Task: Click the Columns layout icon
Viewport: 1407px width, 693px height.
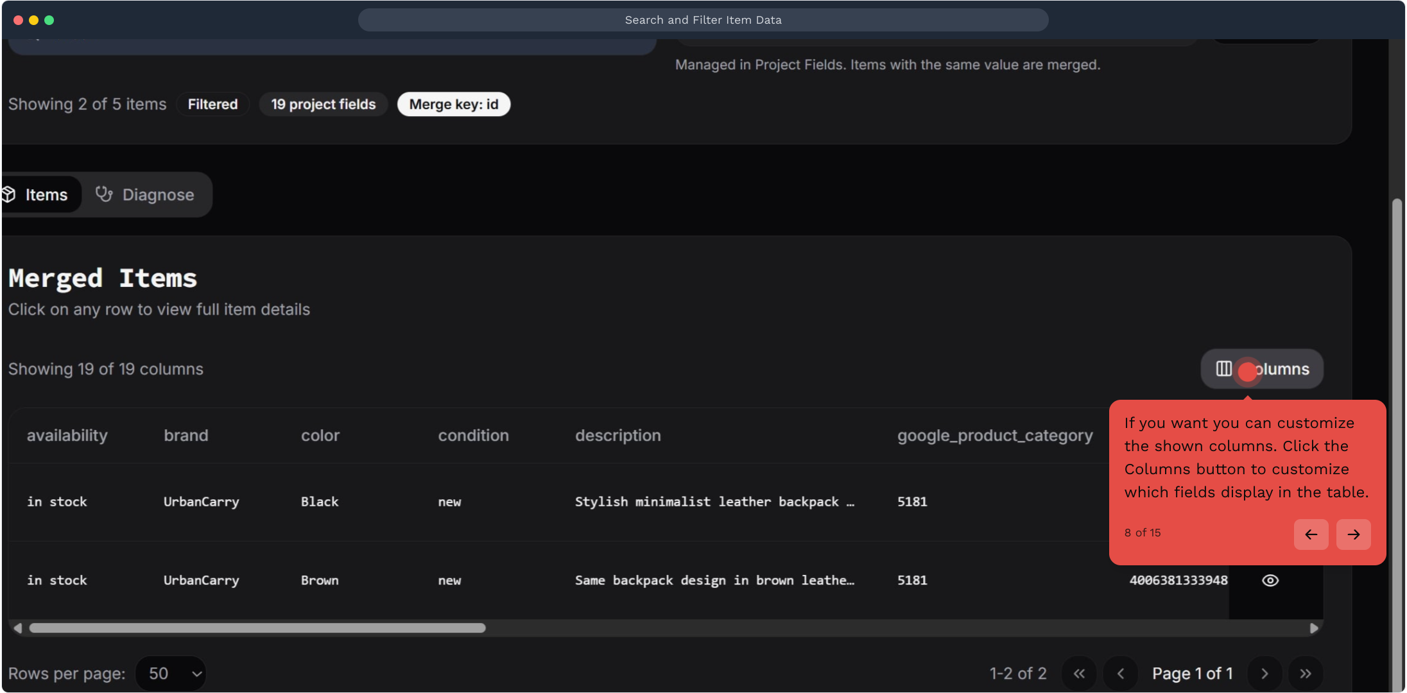Action: point(1223,369)
